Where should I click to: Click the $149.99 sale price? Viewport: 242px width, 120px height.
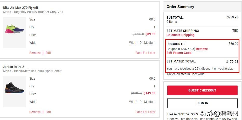click(149, 93)
